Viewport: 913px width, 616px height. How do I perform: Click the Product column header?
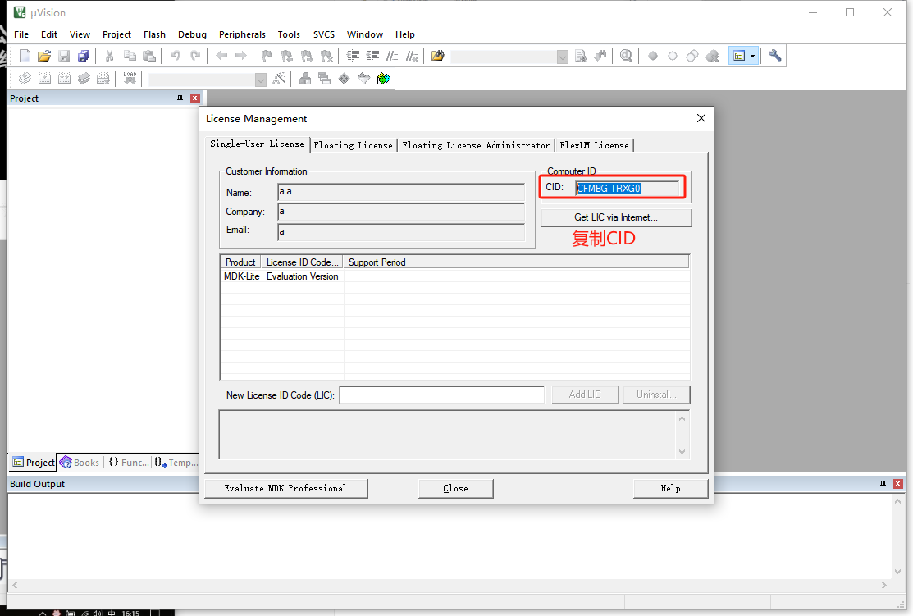240,262
